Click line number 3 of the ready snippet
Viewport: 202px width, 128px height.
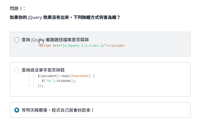pos(29,86)
